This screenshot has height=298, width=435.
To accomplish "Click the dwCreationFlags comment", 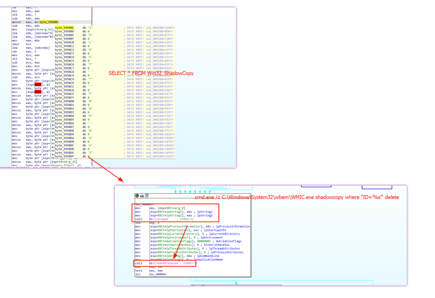I will (229, 241).
